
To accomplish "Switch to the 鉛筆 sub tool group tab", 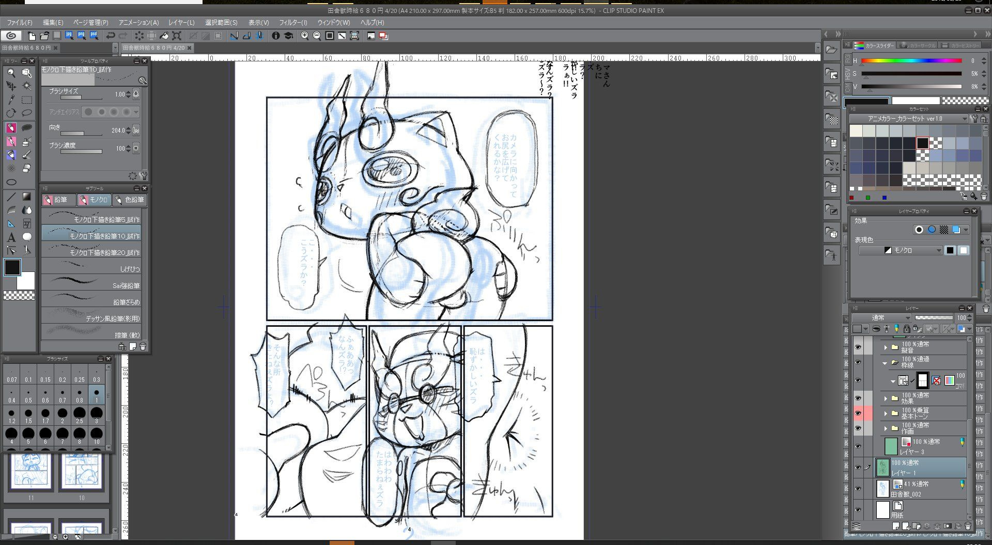I will coord(58,200).
